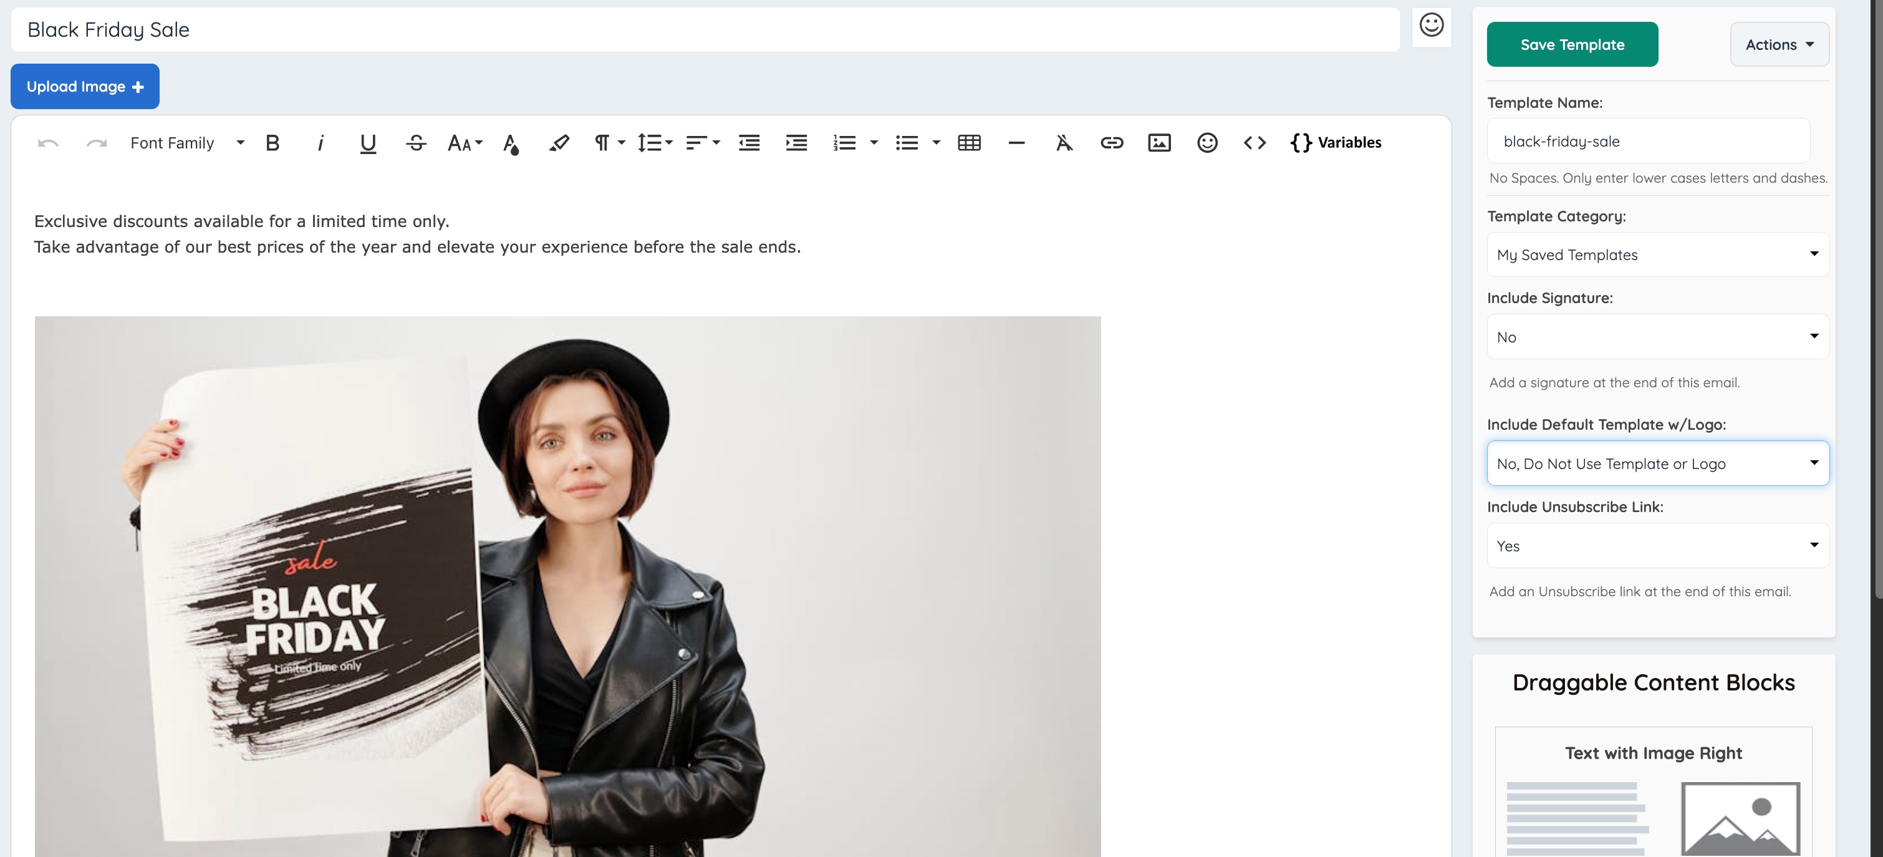The height and width of the screenshot is (857, 1883).
Task: Click the Upload Image button
Action: coord(85,86)
